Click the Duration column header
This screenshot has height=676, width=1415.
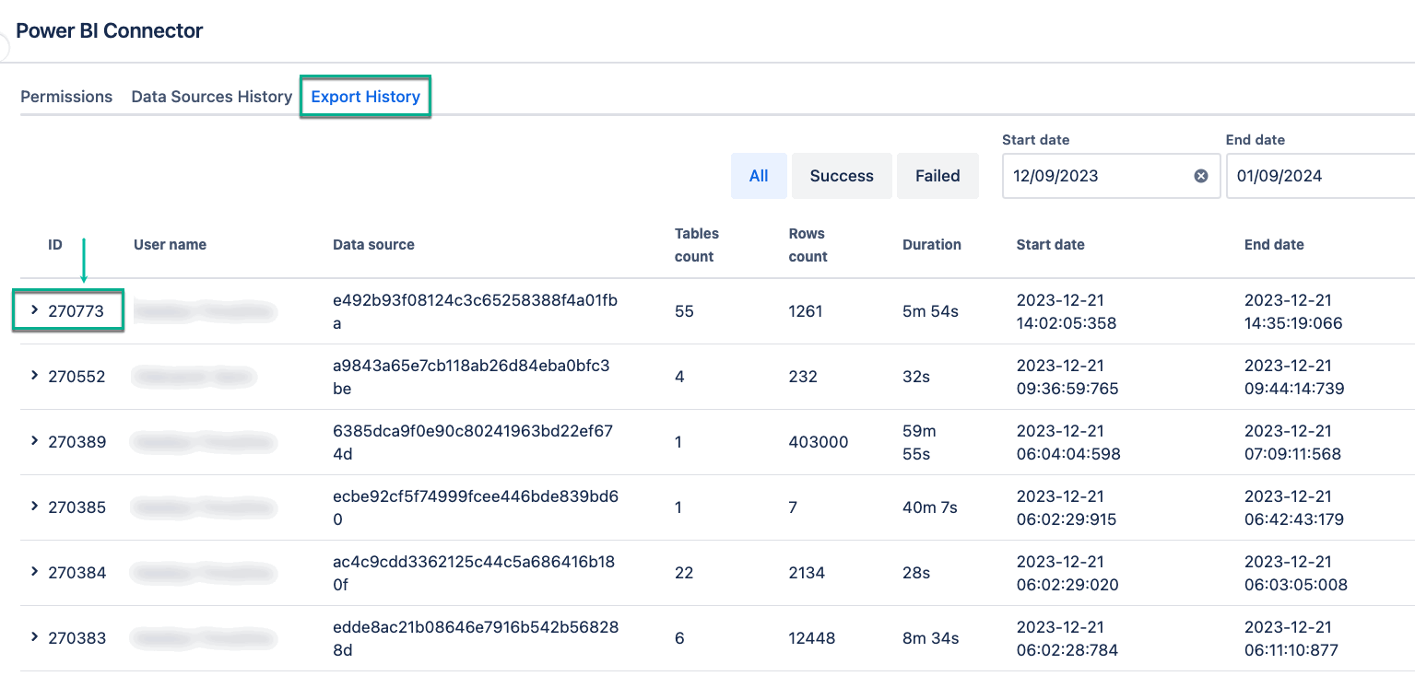click(x=931, y=245)
